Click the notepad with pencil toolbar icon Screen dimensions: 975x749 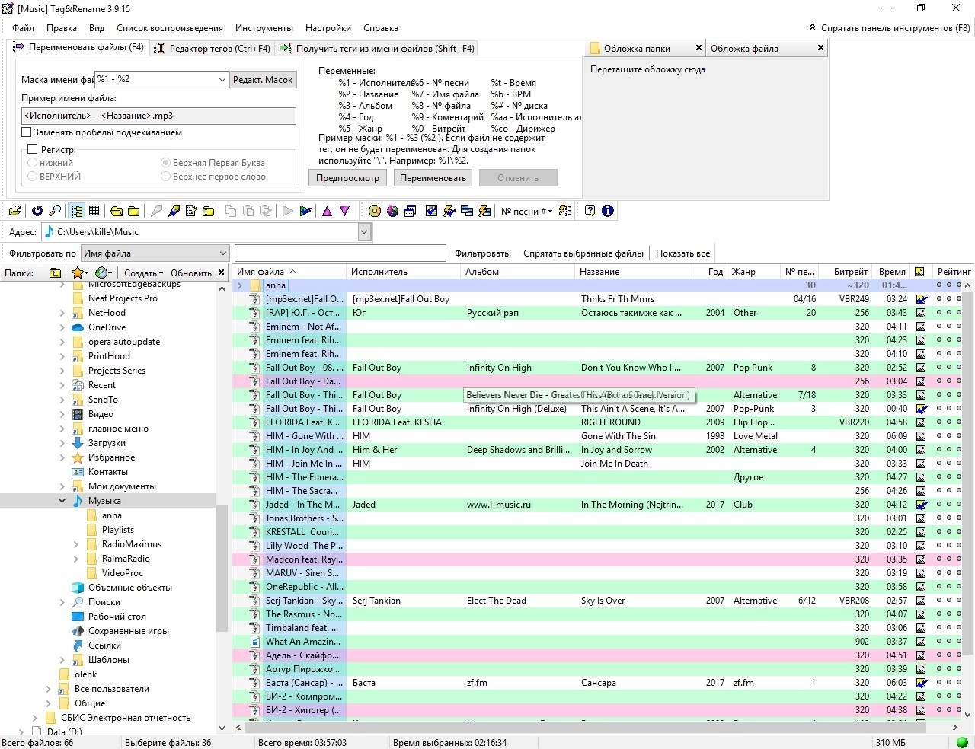click(191, 211)
